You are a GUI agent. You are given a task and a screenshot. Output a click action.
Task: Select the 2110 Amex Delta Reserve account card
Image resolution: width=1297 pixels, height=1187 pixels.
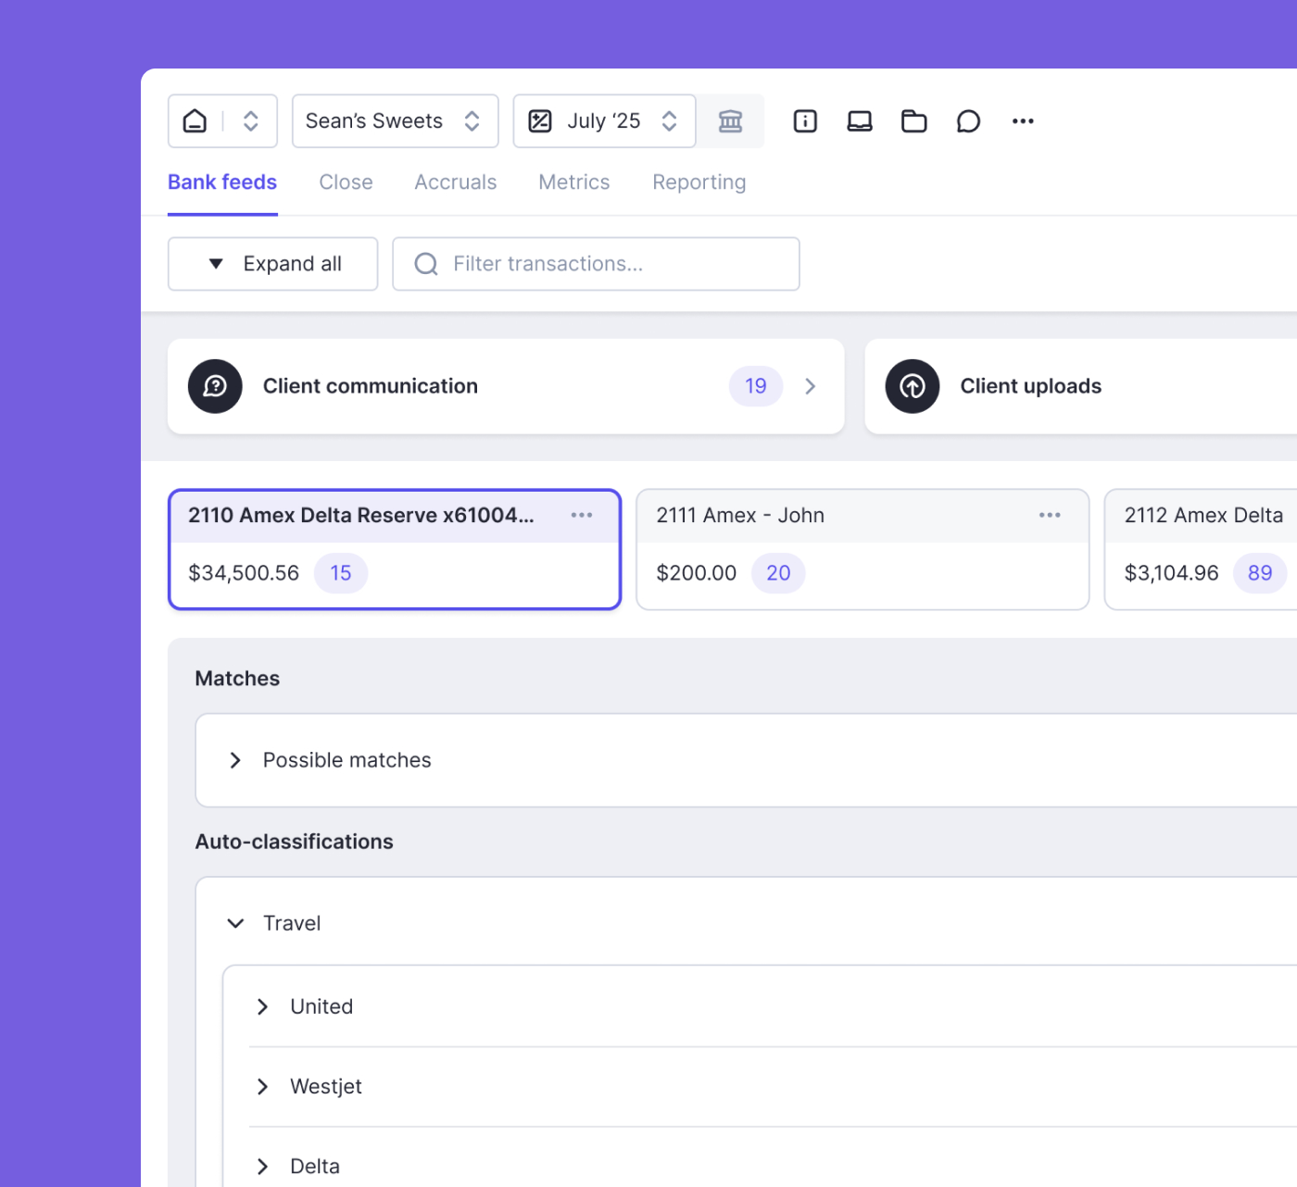tap(395, 549)
